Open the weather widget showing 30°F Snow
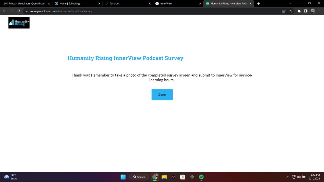This screenshot has width=324, height=182. (11, 177)
